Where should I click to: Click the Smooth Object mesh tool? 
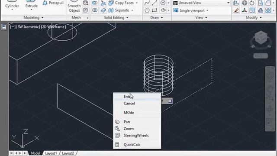click(74, 6)
